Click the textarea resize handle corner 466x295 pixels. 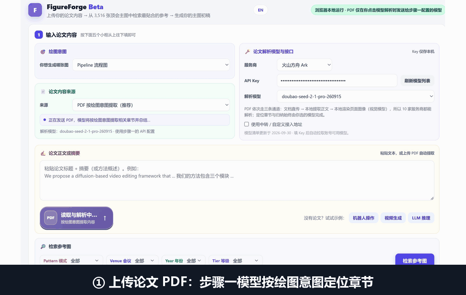pyautogui.click(x=432, y=198)
